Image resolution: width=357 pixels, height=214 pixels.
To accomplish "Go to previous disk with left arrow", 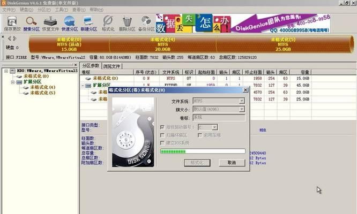I will [x=9, y=39].
